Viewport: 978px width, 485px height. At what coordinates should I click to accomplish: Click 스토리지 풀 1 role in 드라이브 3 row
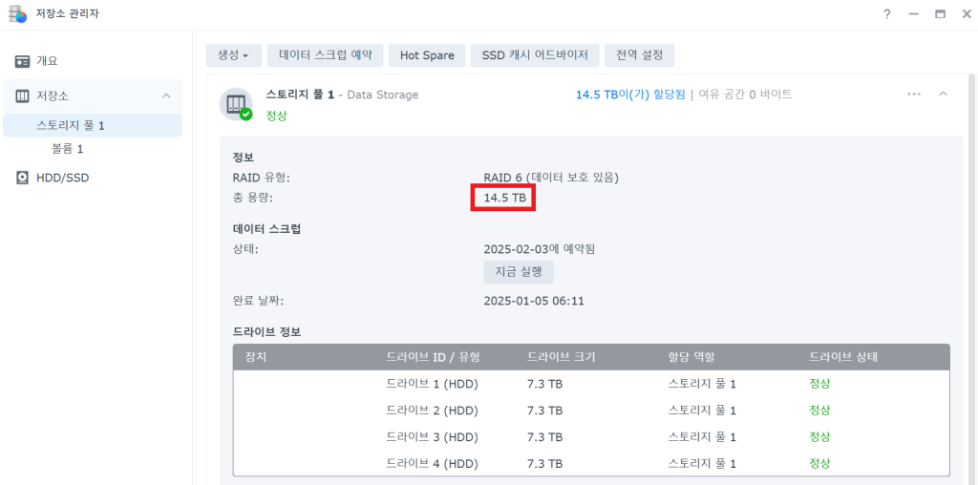[x=702, y=437]
